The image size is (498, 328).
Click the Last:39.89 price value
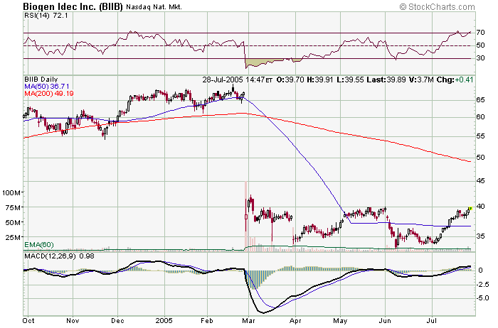(386, 80)
